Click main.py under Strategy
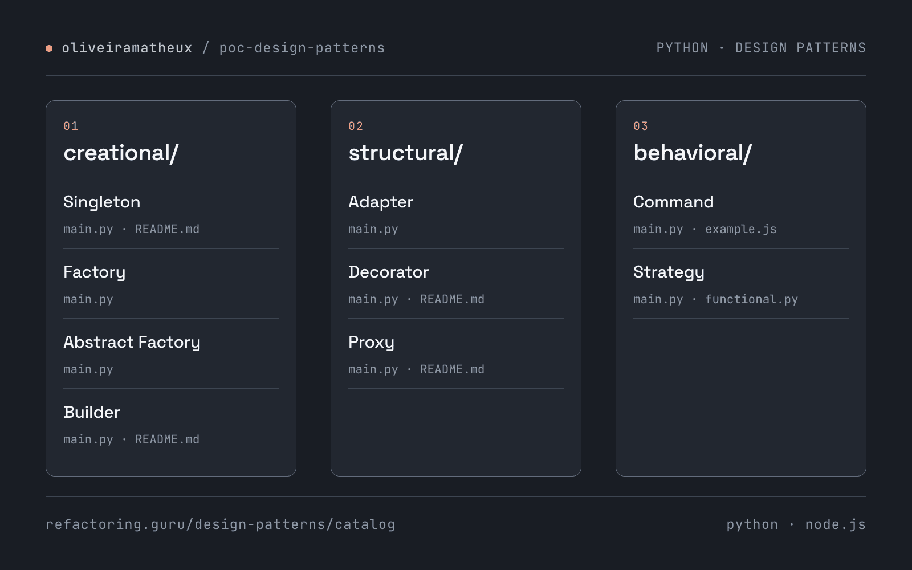Screen dimensions: 912x570 658,299
